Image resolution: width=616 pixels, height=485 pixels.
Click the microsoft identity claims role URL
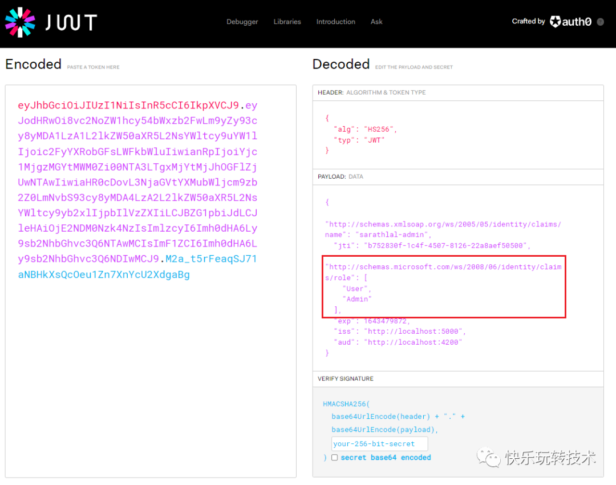coord(443,272)
